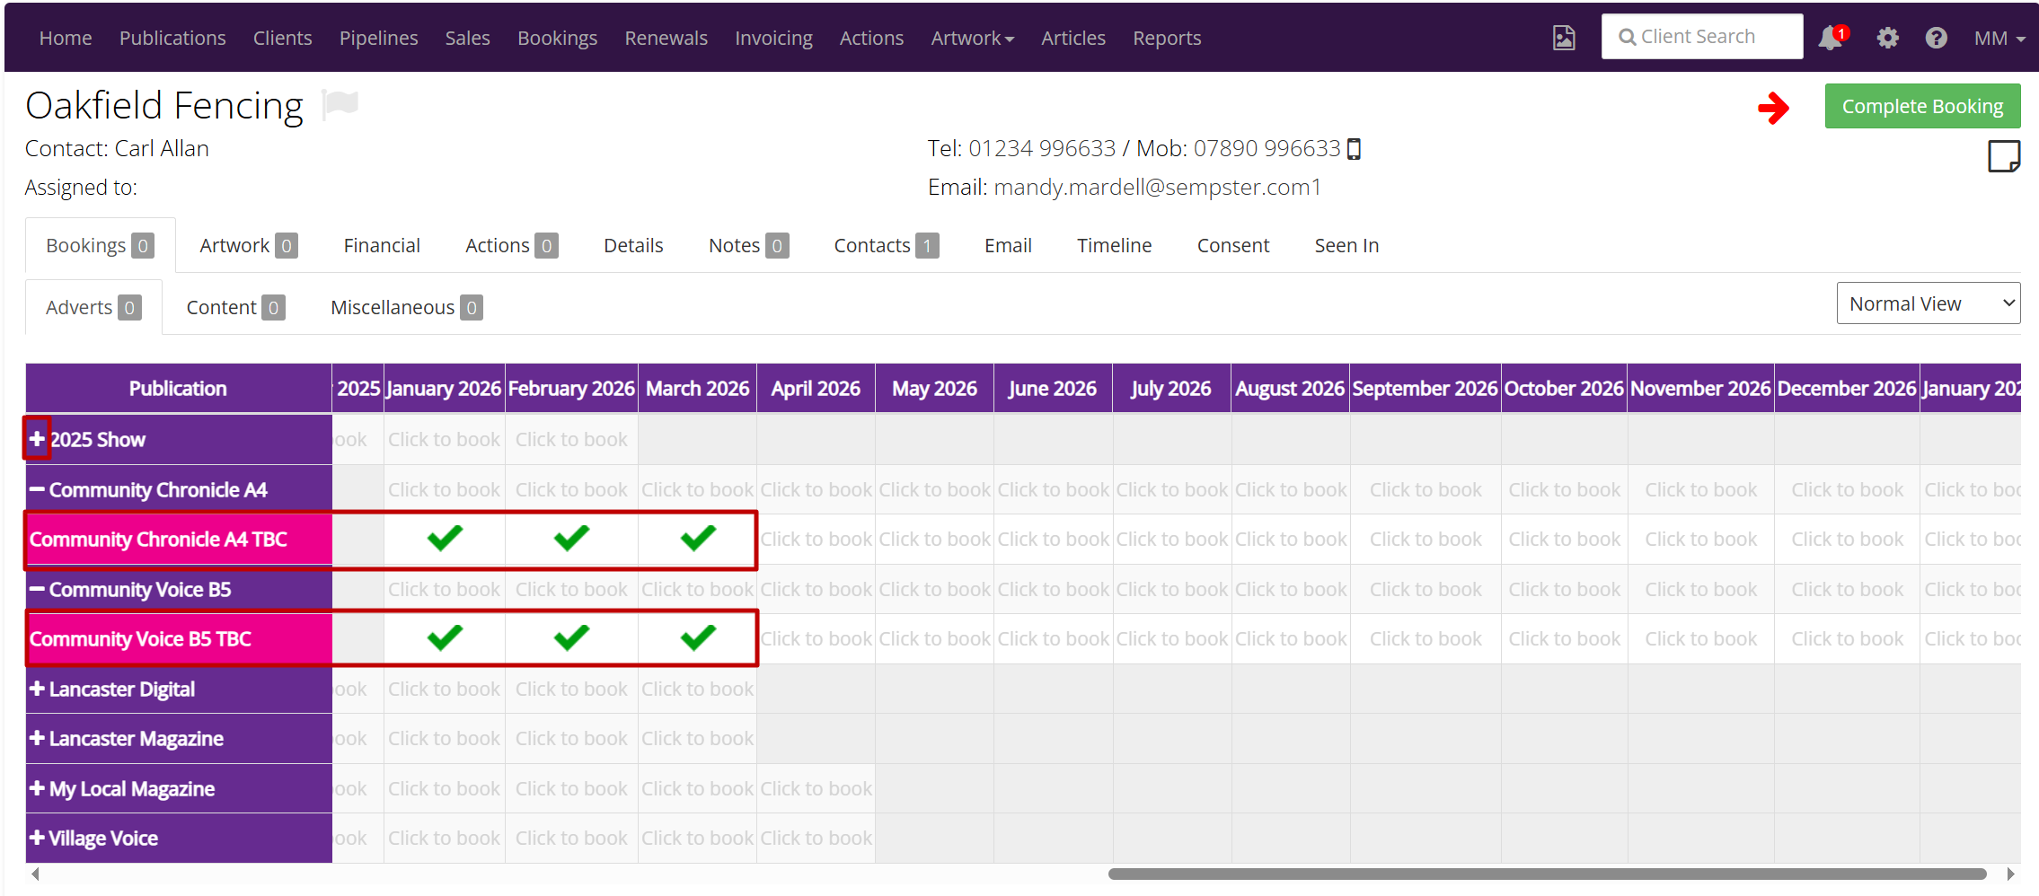2039x896 pixels.
Task: Expand the Lancaster Digital row
Action: click(x=37, y=689)
